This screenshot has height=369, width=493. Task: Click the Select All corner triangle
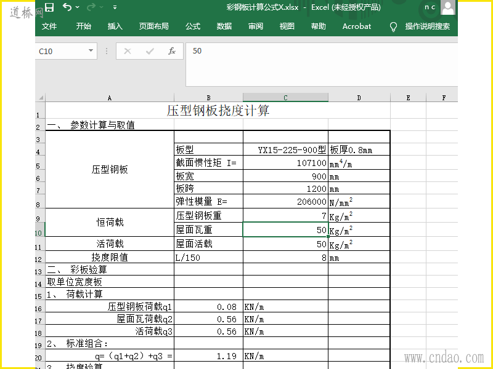41,98
